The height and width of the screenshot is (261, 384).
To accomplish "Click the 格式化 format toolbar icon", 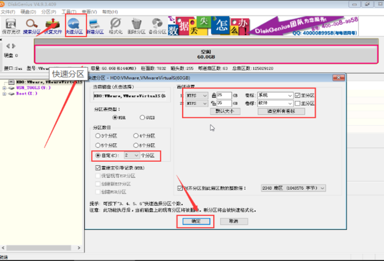I will point(116,26).
